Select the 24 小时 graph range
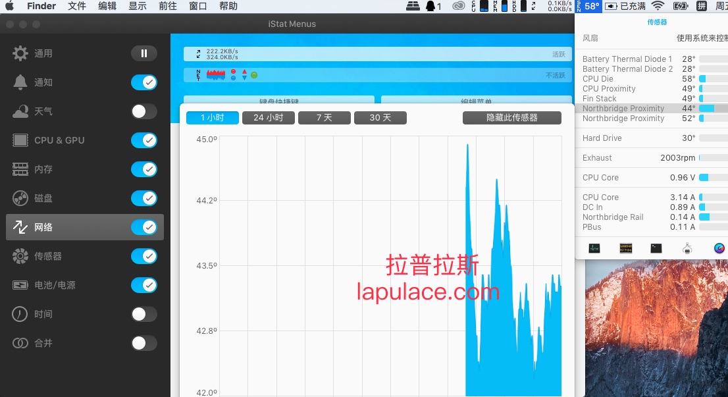 (x=269, y=118)
